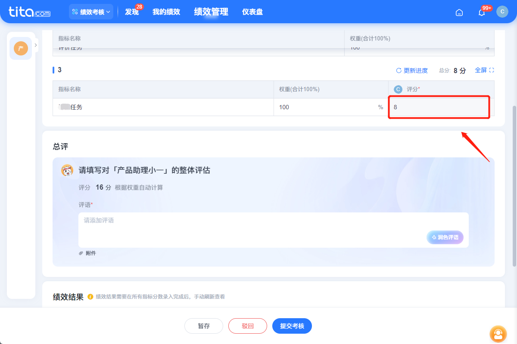Select the 产 avatar in the left sidebar
The width and height of the screenshot is (517, 344).
point(20,48)
